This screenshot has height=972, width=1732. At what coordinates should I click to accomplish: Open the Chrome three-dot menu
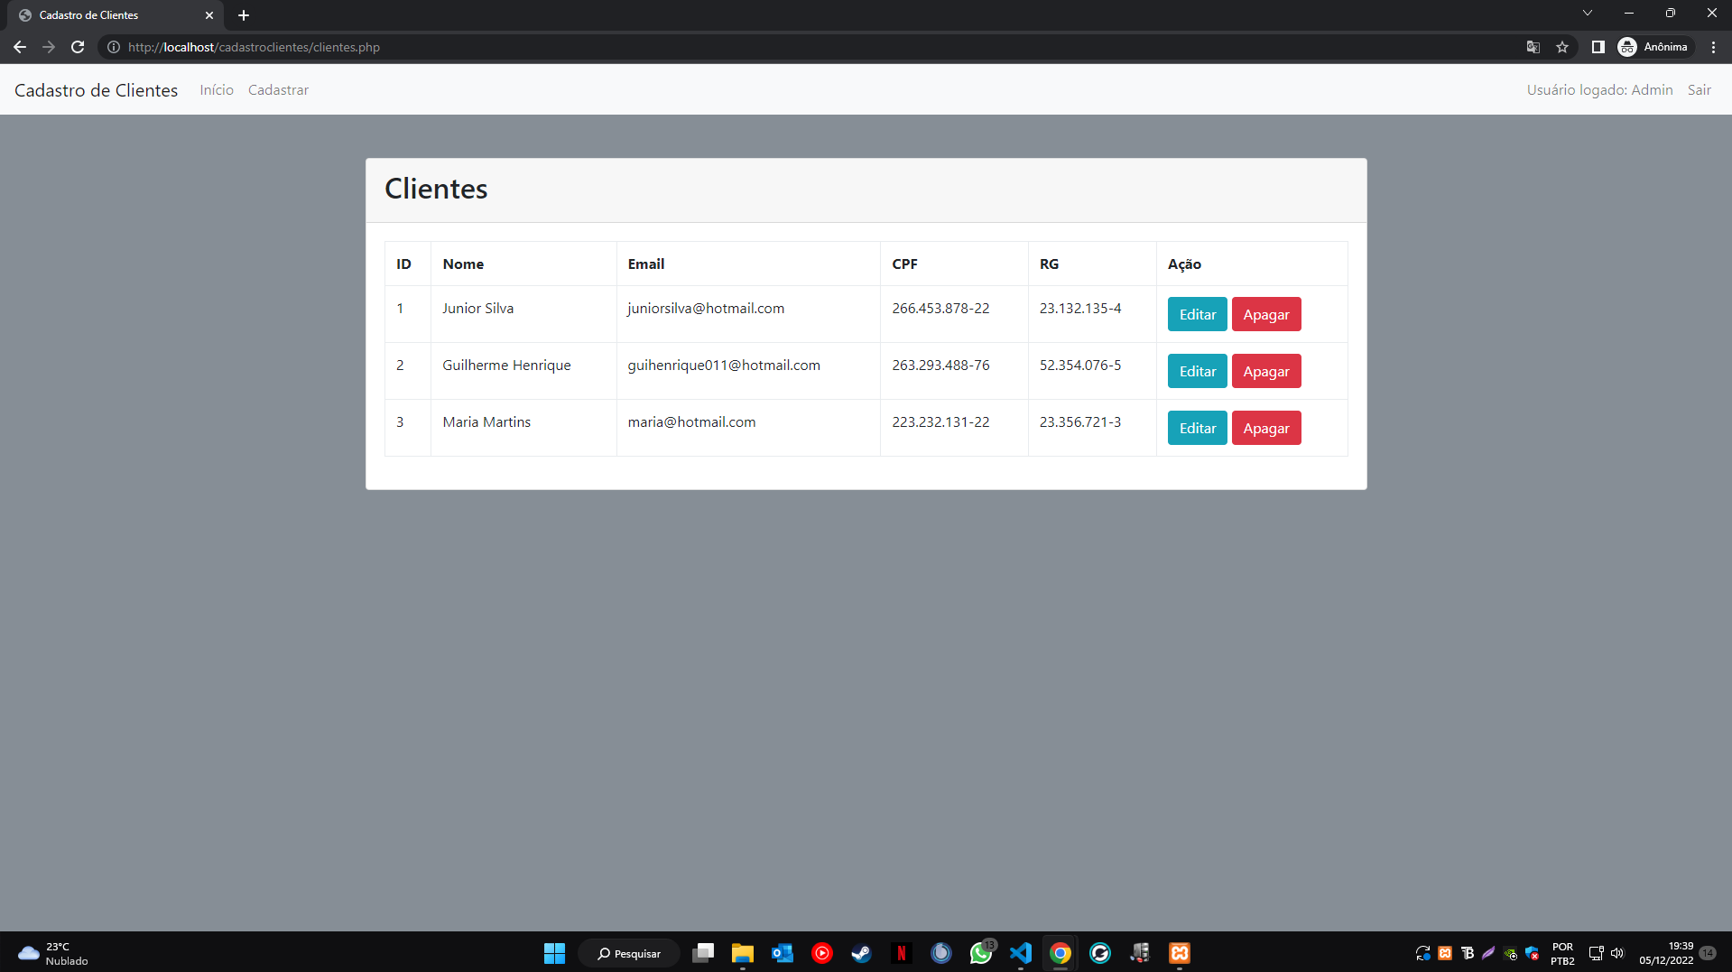1713,47
